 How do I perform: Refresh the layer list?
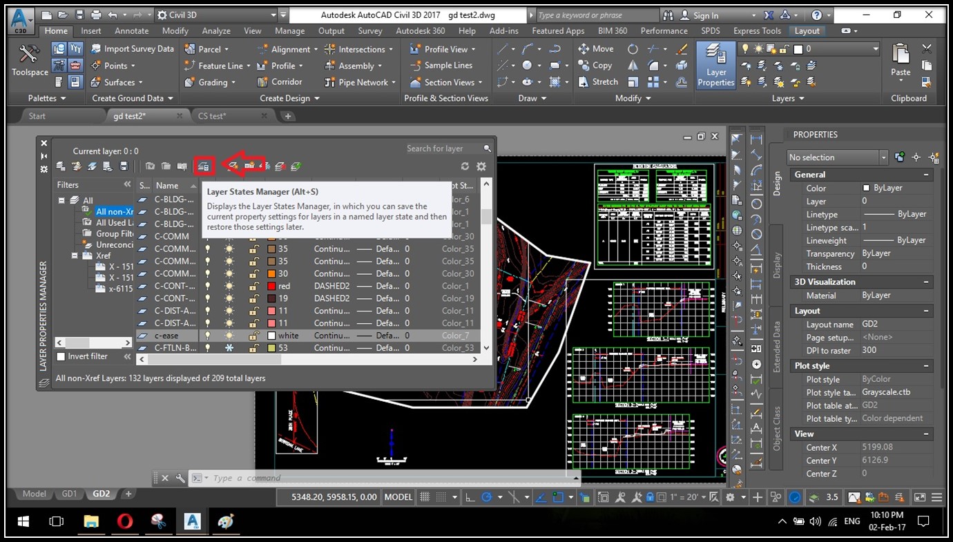coord(465,166)
